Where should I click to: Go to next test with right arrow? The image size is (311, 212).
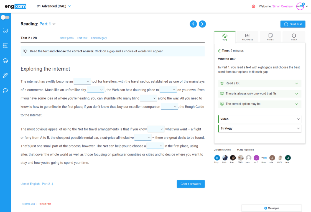[202, 24]
